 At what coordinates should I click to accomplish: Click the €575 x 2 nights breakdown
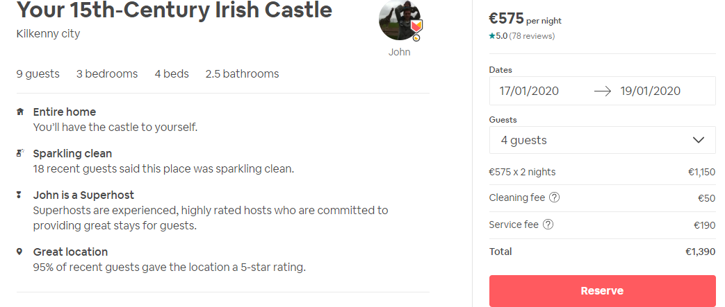point(523,172)
